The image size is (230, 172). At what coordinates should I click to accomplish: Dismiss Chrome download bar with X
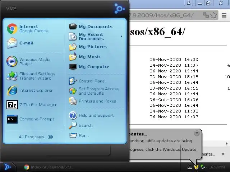click(223, 154)
